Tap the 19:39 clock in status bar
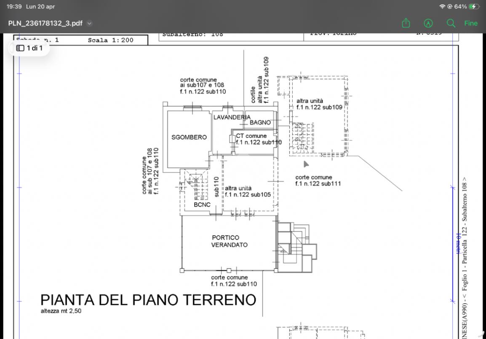The height and width of the screenshot is (339, 486). click(14, 7)
